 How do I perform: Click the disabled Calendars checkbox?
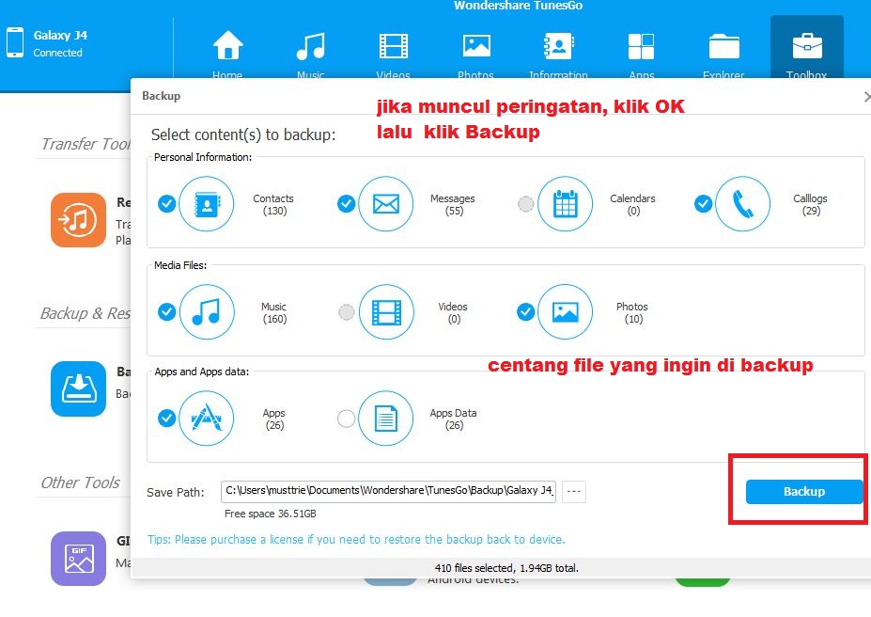coord(525,204)
